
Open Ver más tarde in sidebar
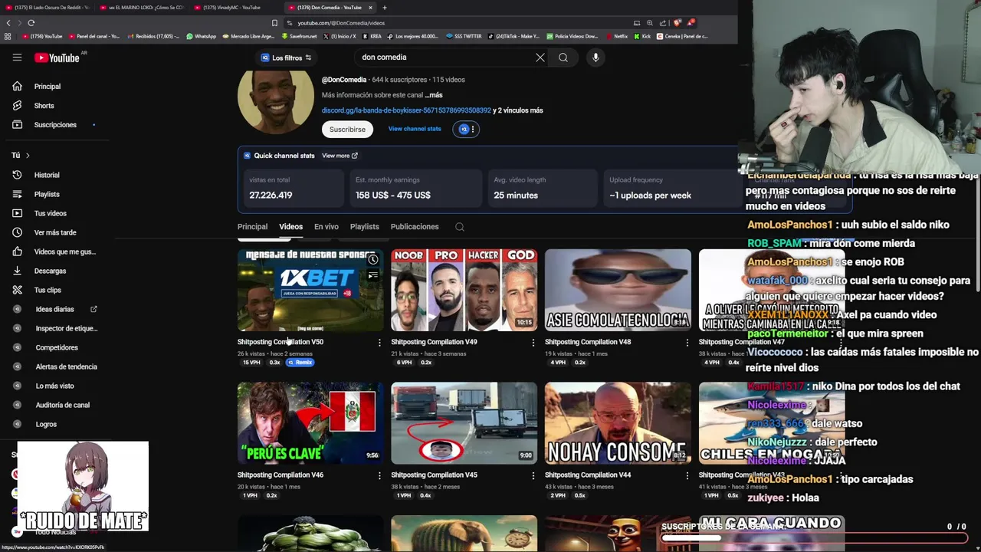coord(55,232)
